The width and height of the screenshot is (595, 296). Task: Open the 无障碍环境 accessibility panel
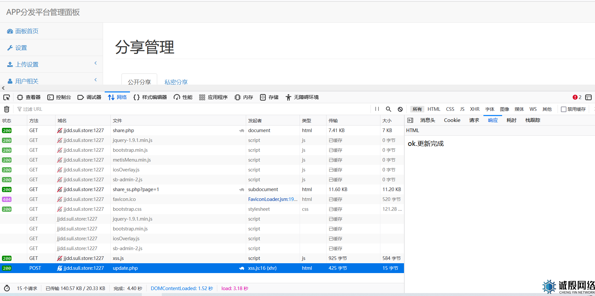302,97
